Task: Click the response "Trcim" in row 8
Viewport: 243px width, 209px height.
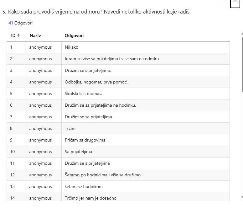Action: coord(70,129)
